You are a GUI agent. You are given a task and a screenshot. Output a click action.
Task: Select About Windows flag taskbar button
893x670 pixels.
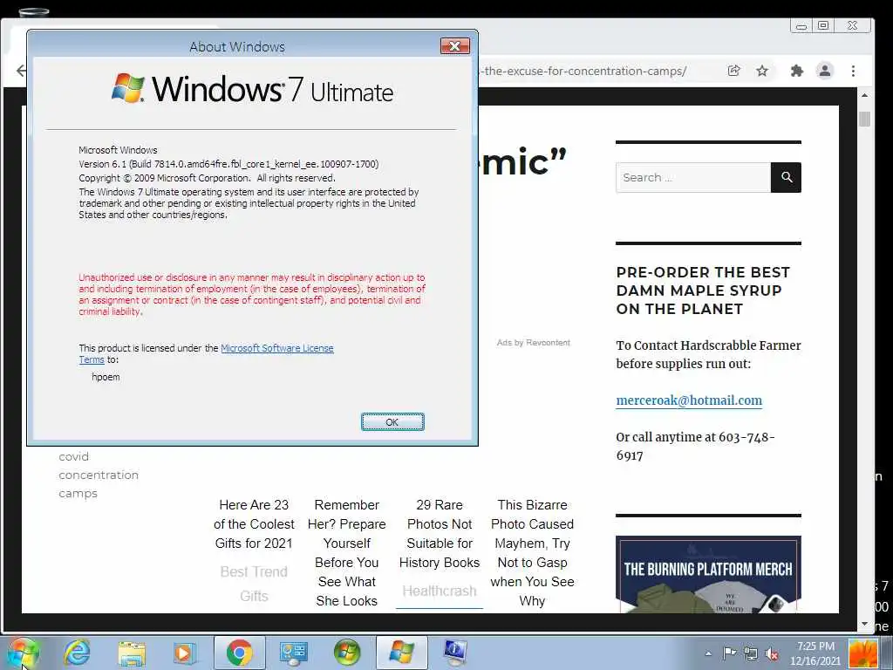[x=401, y=653]
